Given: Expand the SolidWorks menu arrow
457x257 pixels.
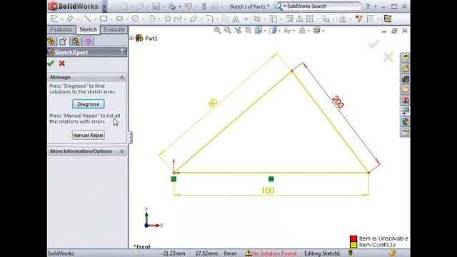Looking at the screenshot, I should (104, 6).
